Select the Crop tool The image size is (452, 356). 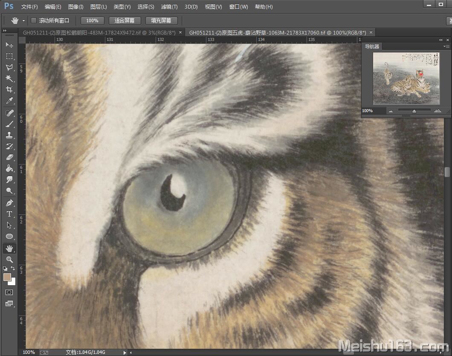coord(9,90)
